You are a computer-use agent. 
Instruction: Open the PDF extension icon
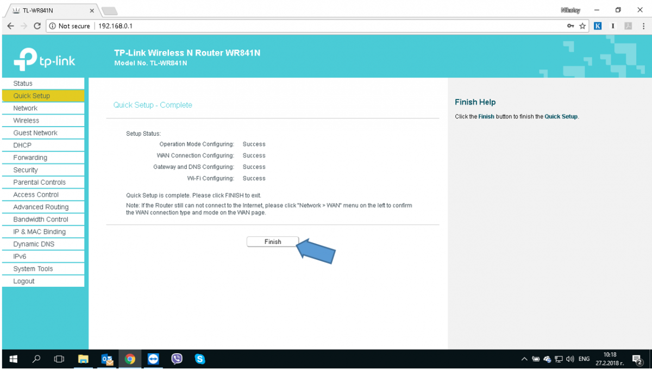[x=628, y=26]
